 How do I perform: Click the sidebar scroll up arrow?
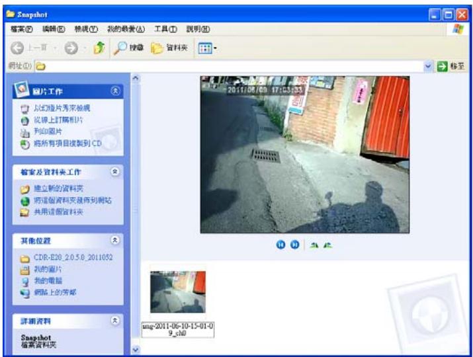[136, 79]
